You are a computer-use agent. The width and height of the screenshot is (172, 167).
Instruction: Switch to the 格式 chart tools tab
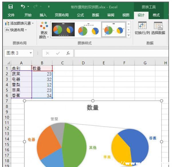pyautogui.click(x=156, y=15)
